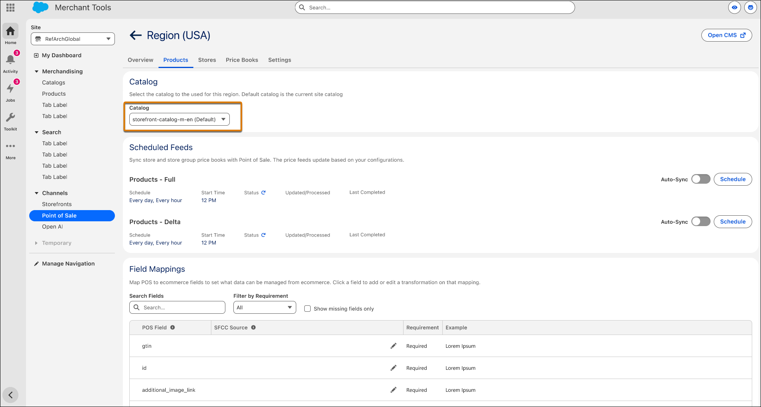This screenshot has width=761, height=407.
Task: Click the Requirement column header
Action: pyautogui.click(x=422, y=327)
